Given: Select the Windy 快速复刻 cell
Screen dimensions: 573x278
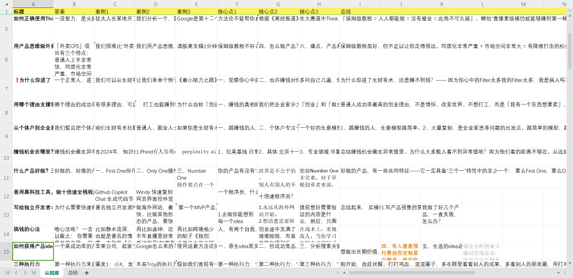Looking at the screenshot, I should [155, 195].
